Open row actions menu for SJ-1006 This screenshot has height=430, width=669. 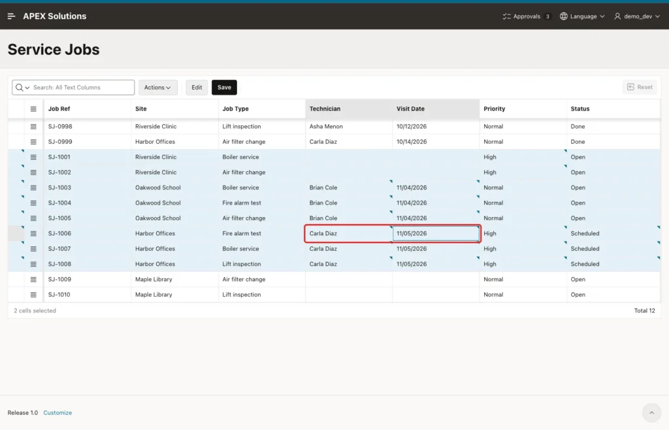click(x=33, y=234)
